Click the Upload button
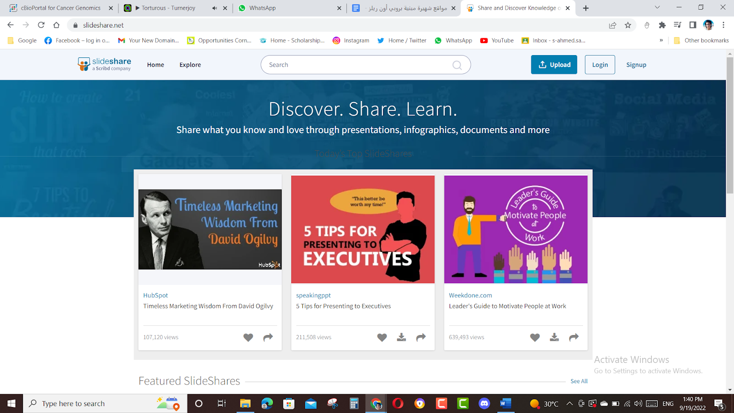 coord(554,65)
